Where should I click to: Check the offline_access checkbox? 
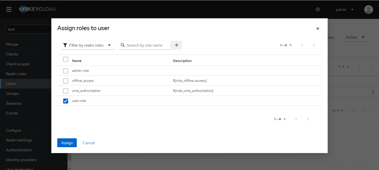[x=66, y=81]
